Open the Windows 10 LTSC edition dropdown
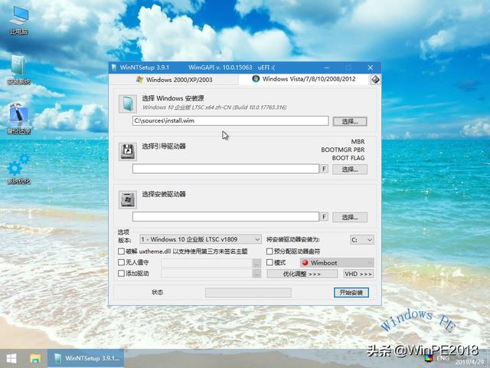This screenshot has height=368, width=490. tap(201, 239)
